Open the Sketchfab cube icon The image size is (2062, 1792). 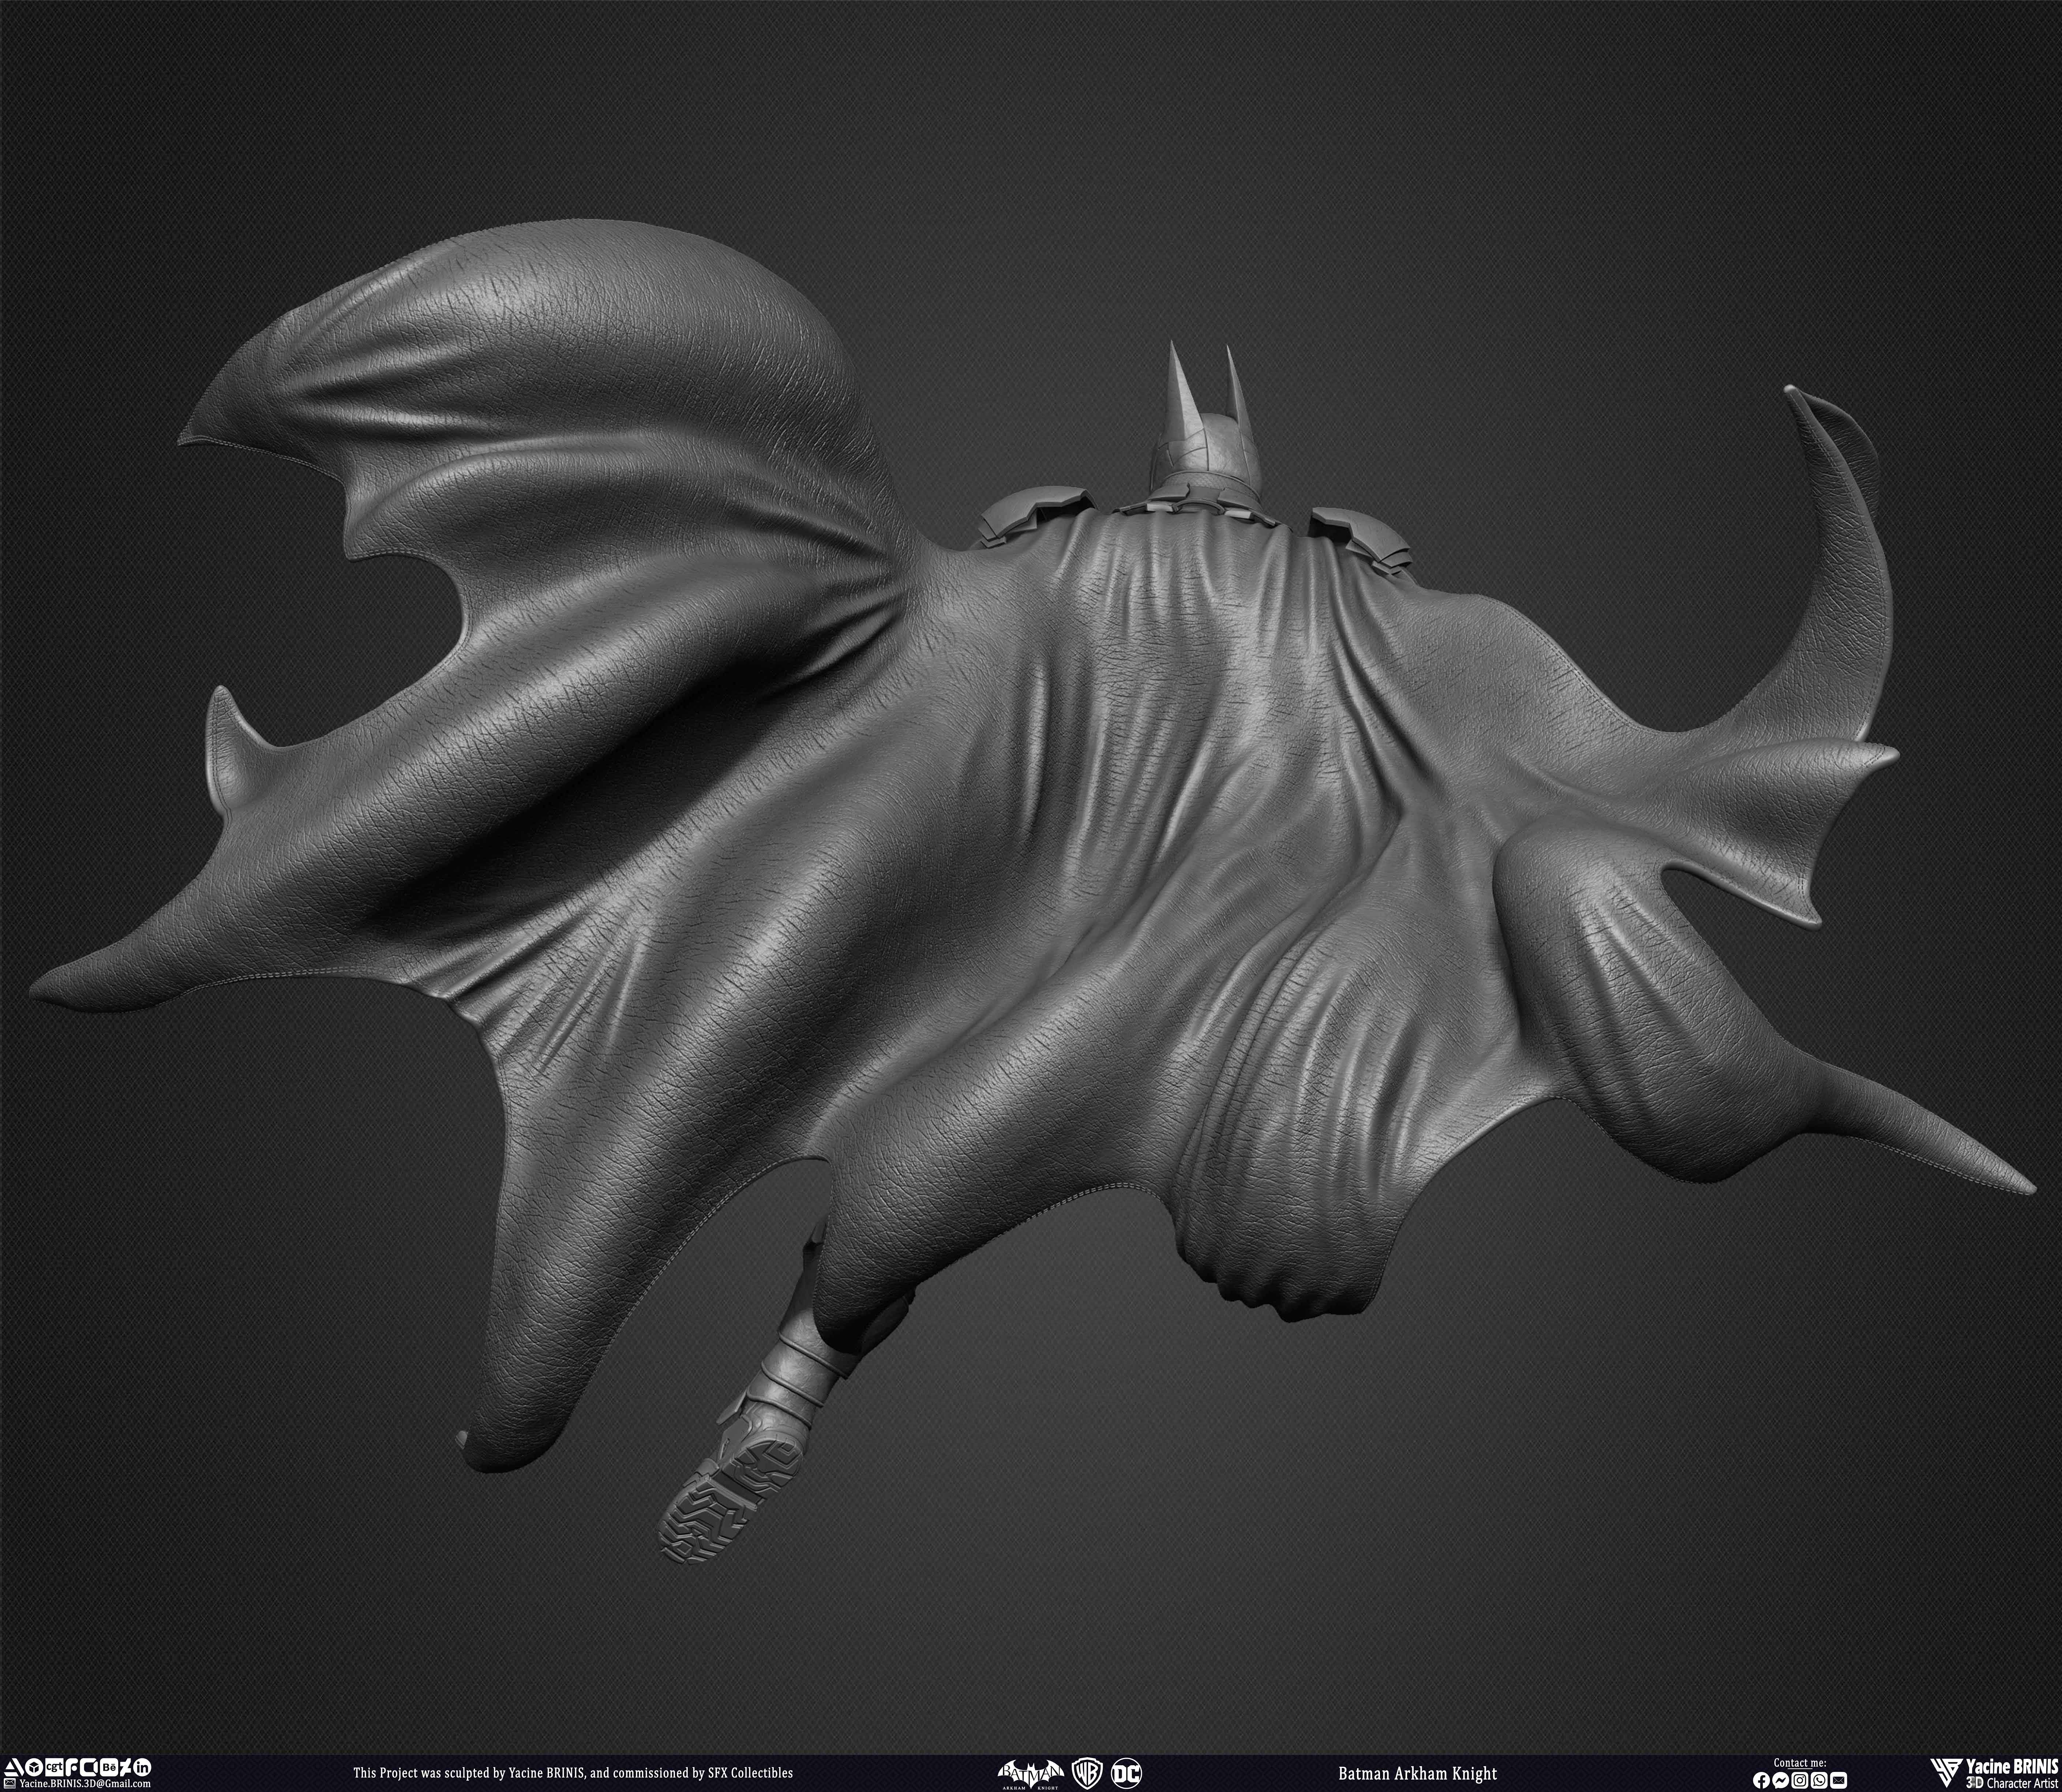tap(34, 1768)
